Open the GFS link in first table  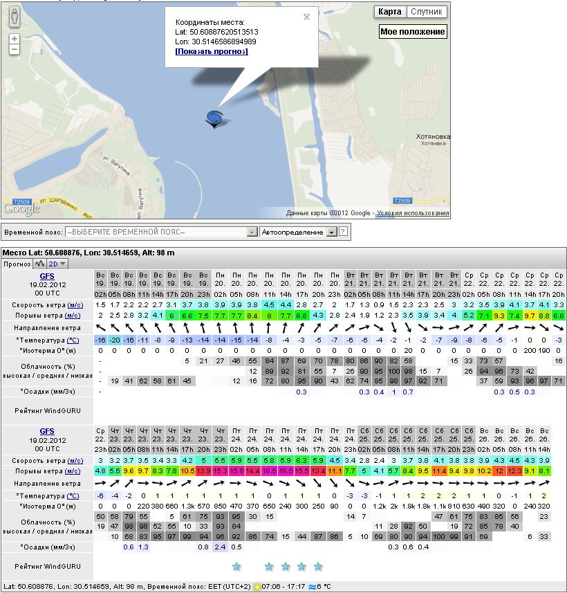pos(46,276)
